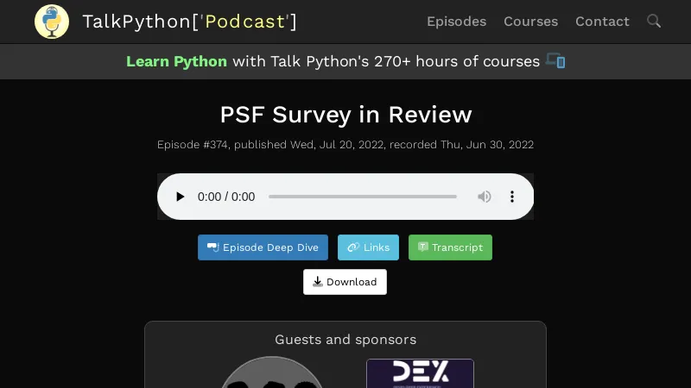Open the DEX sponsor logo
691x388 pixels.
[420, 373]
